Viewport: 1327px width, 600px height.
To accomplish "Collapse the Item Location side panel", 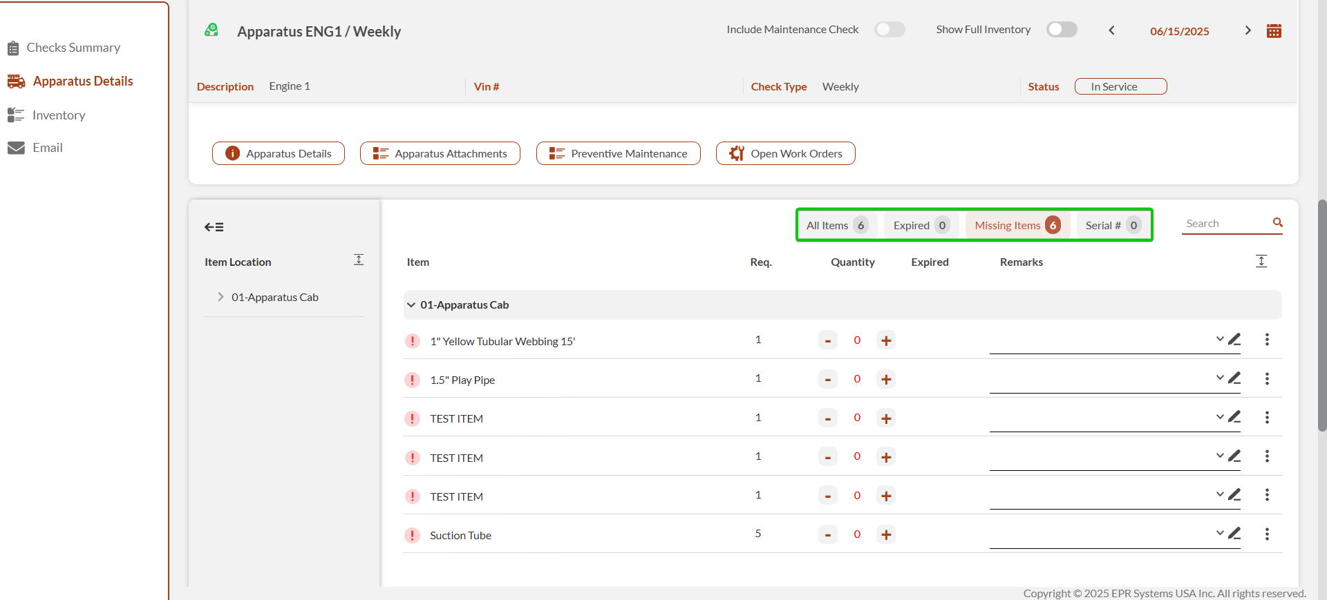I will coord(214,227).
